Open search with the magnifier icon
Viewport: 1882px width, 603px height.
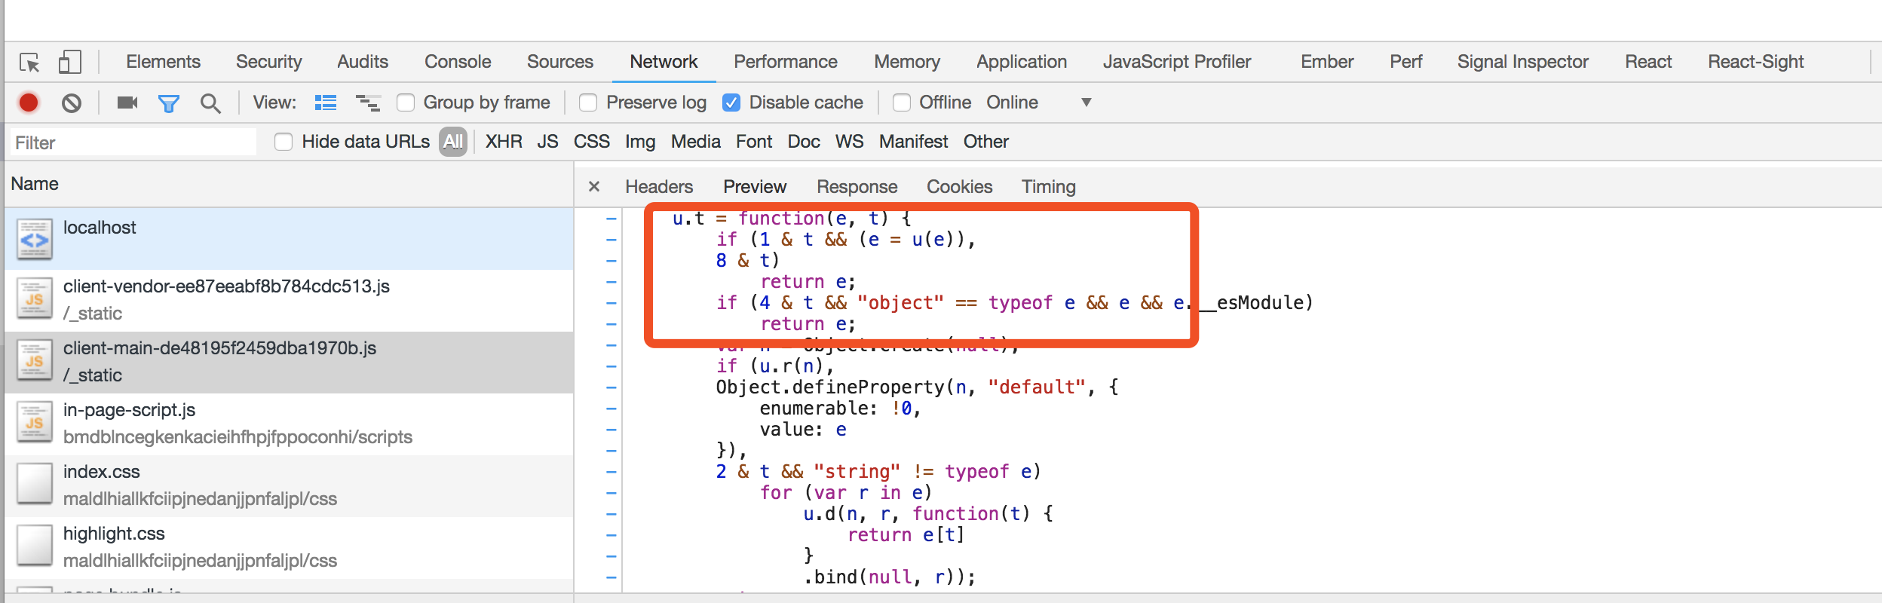pyautogui.click(x=210, y=103)
